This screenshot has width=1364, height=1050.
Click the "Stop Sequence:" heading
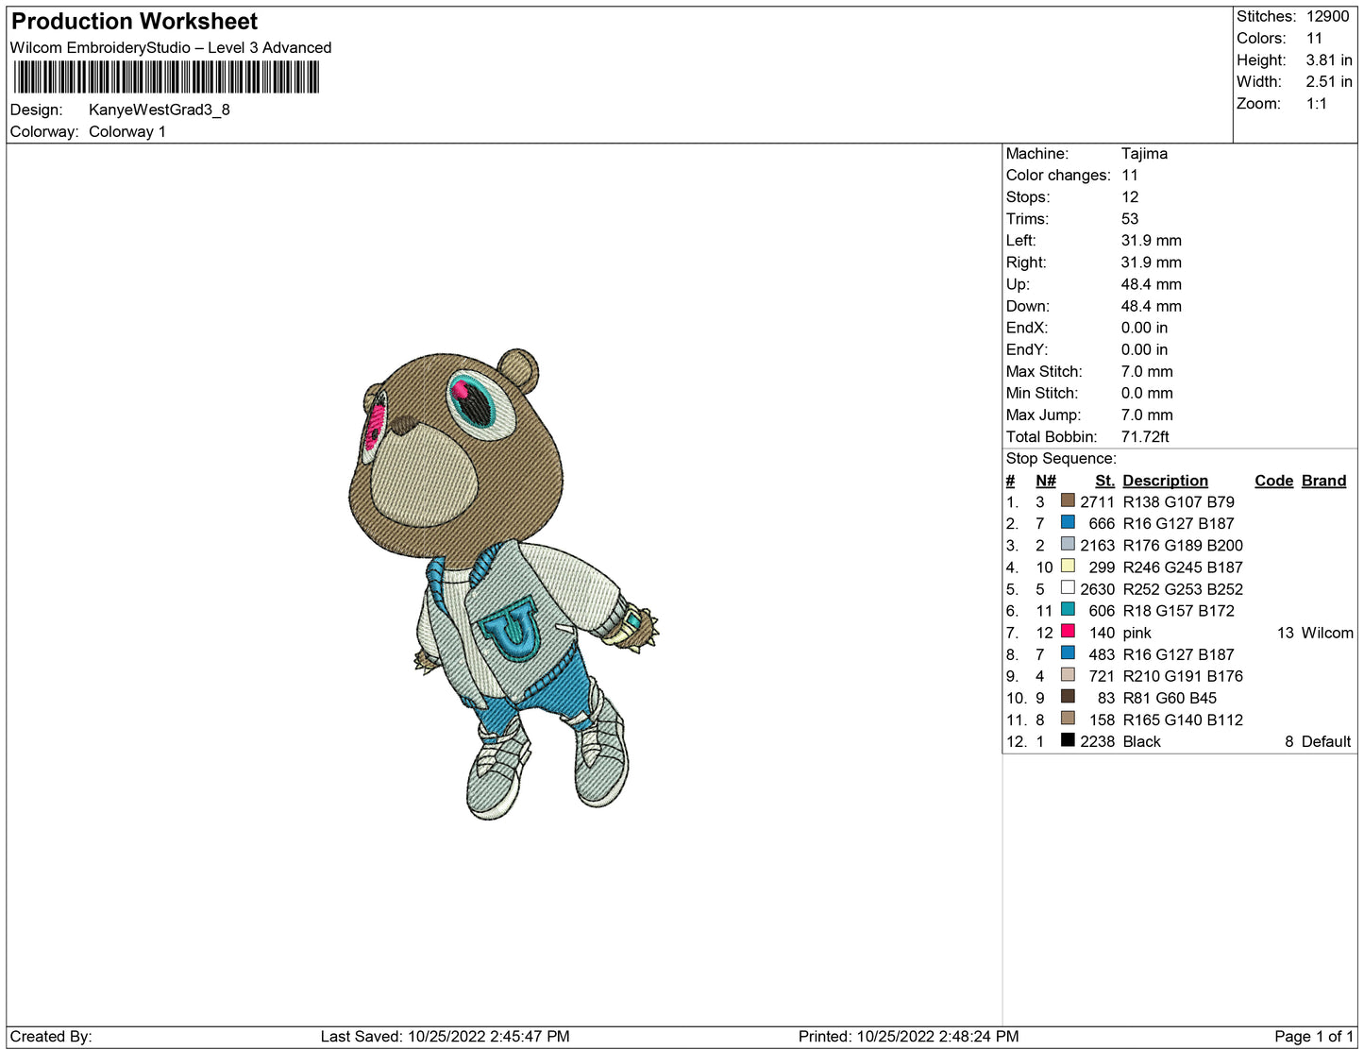tap(1061, 458)
